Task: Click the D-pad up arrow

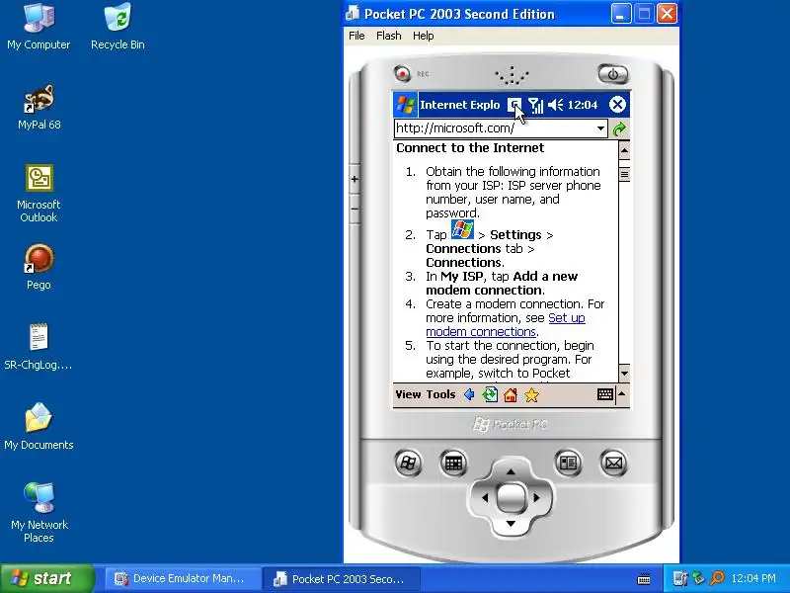Action: (x=511, y=471)
